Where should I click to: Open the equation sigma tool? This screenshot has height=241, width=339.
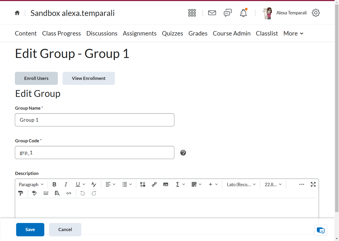180,184
